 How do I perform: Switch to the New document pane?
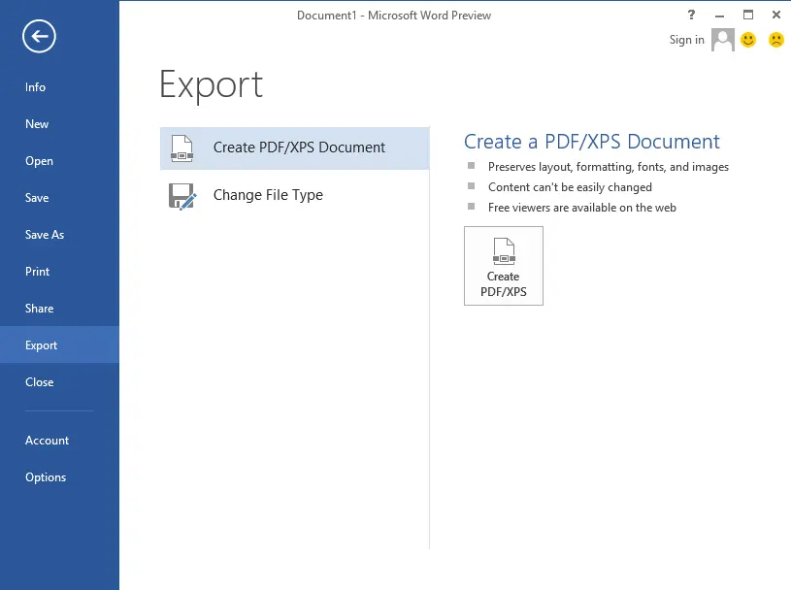tap(36, 124)
